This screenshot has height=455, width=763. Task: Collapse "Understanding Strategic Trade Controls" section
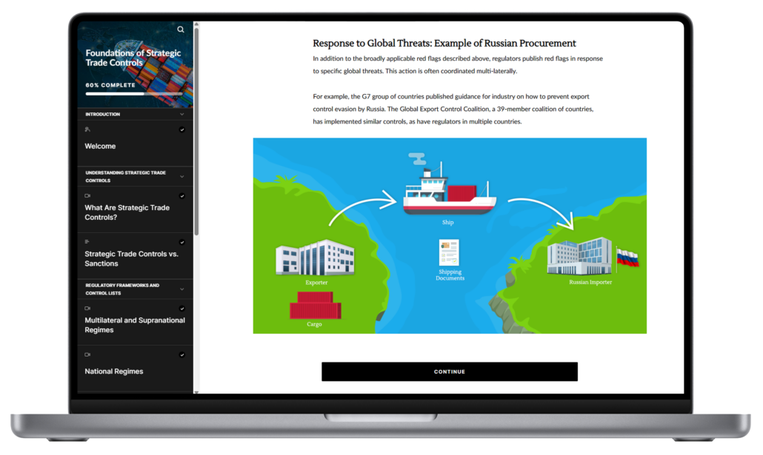point(182,175)
